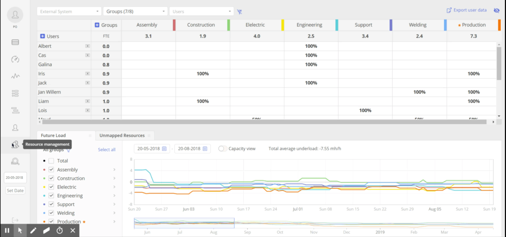Image resolution: width=506 pixels, height=237 pixels.
Task: Switch to the Unmapped Resources tab
Action: (x=122, y=135)
